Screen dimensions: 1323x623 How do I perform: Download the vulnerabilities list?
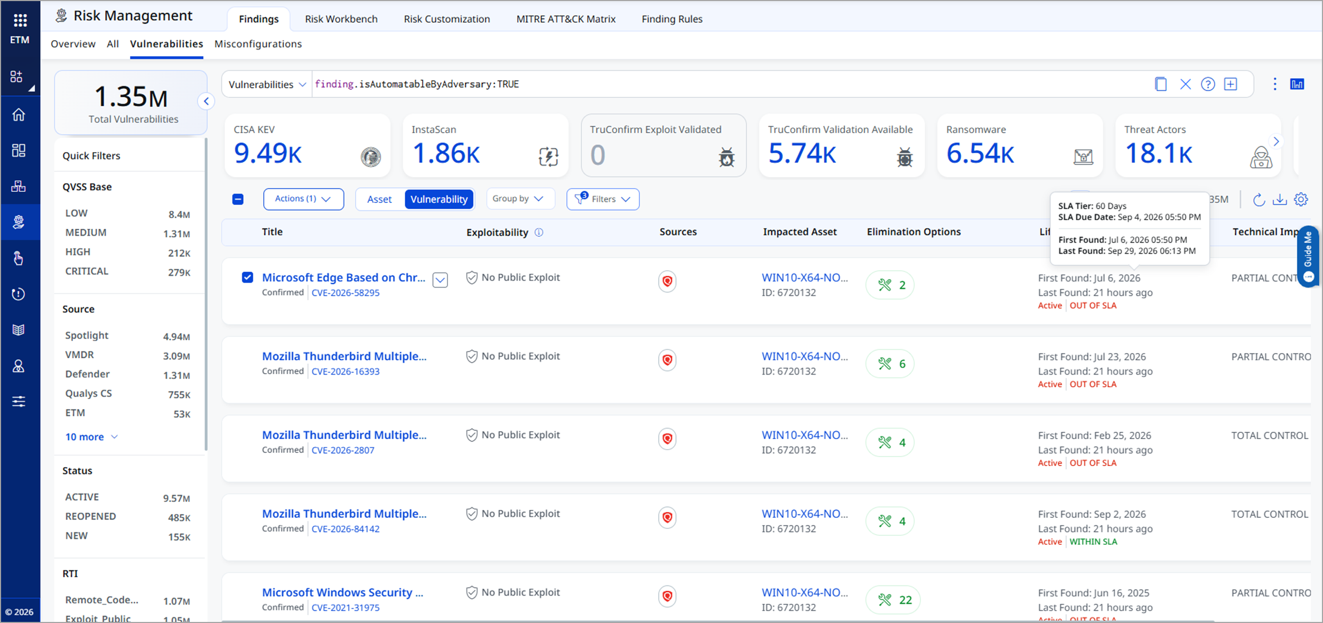click(1279, 199)
